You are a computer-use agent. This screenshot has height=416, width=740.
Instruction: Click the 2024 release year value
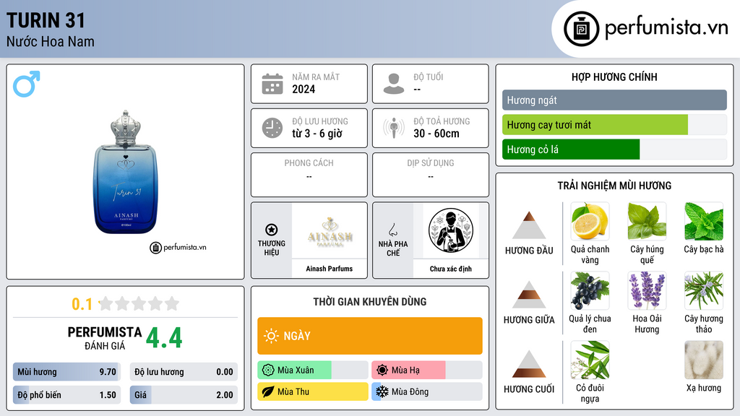pyautogui.click(x=304, y=89)
